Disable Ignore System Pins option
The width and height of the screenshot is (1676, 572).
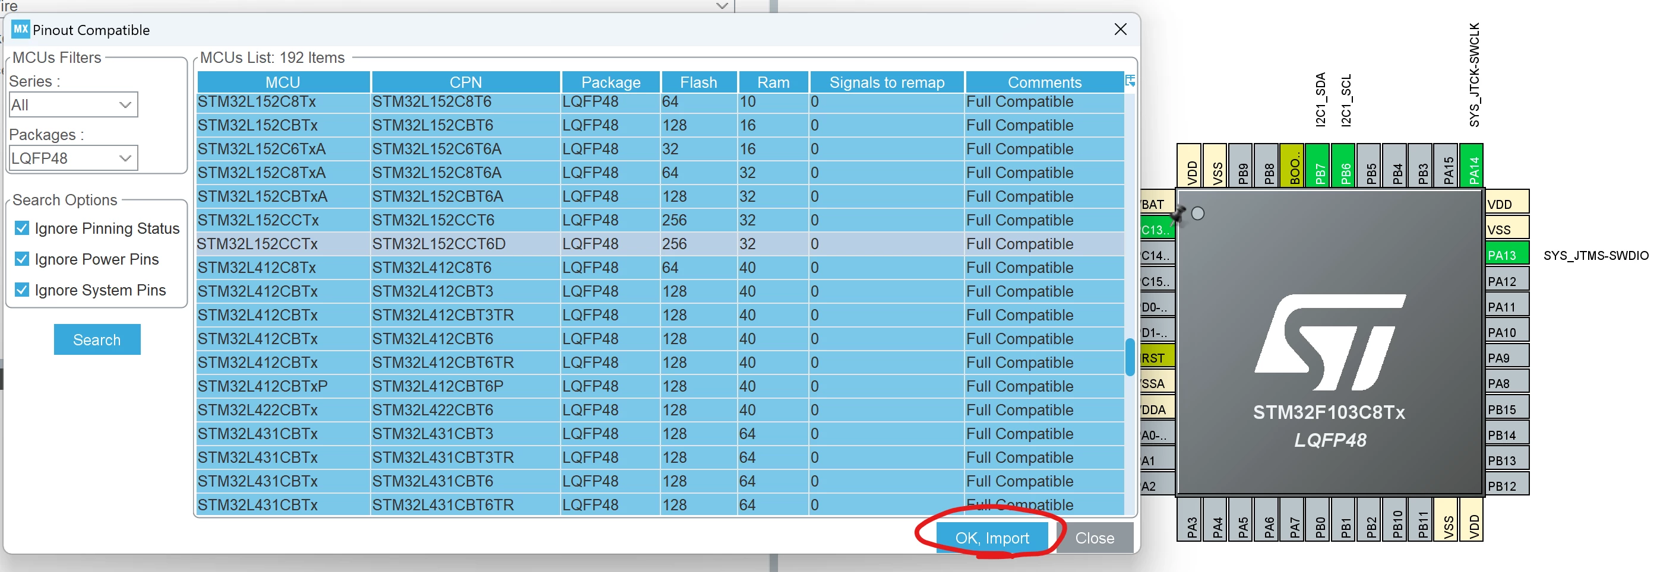(x=22, y=289)
